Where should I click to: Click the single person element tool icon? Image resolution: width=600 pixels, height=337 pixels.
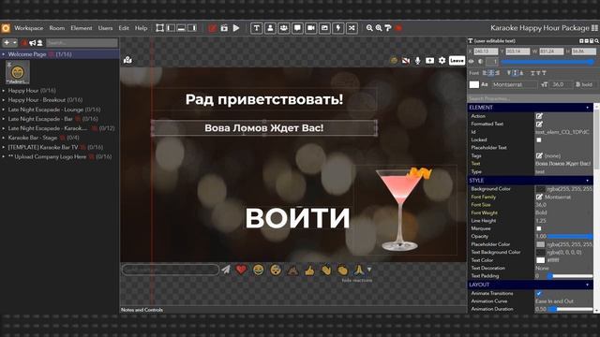(x=270, y=28)
